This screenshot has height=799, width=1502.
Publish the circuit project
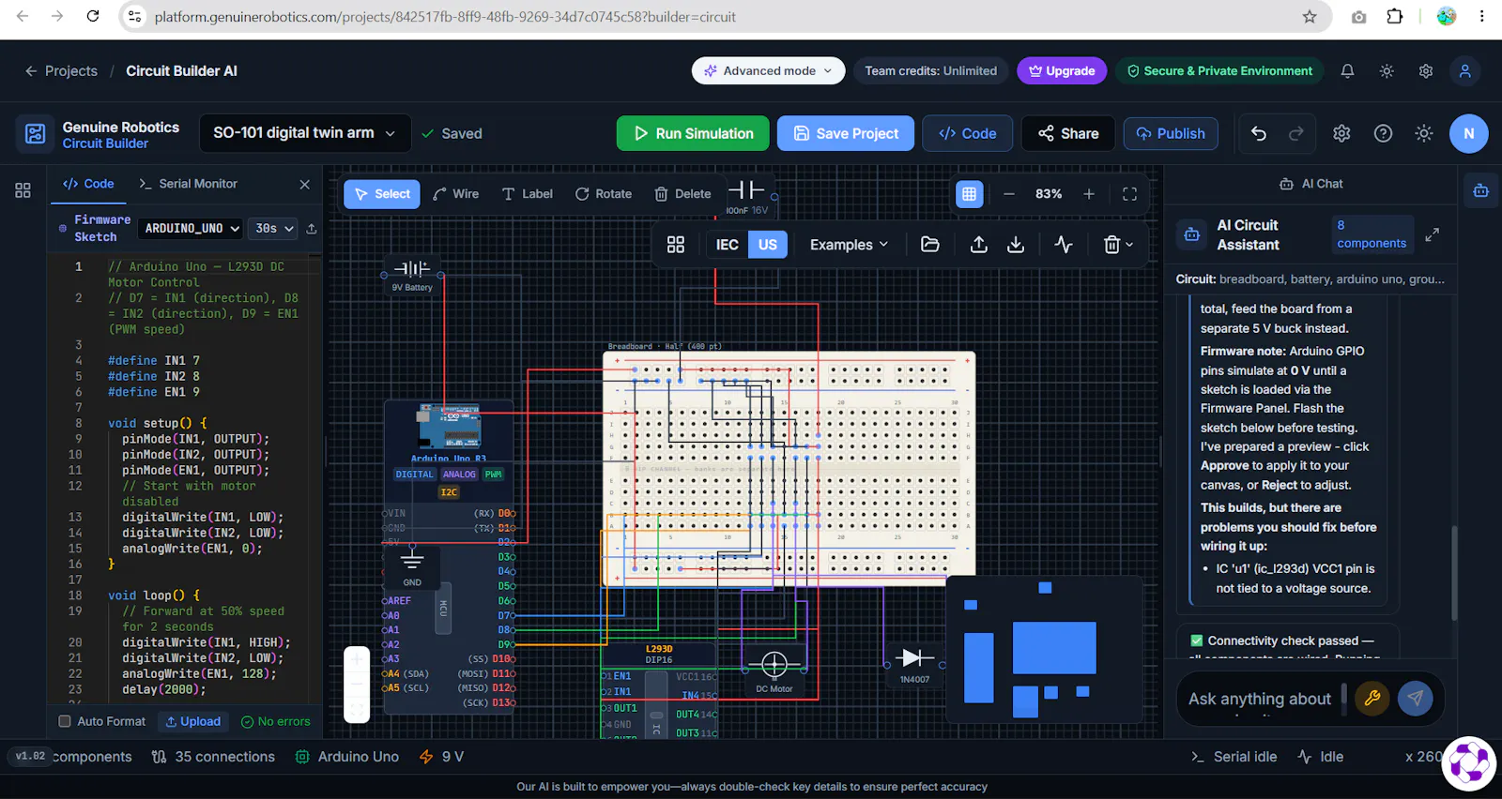[1171, 133]
